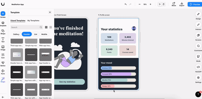
Task: Click the Share icon
Action: (174, 3)
